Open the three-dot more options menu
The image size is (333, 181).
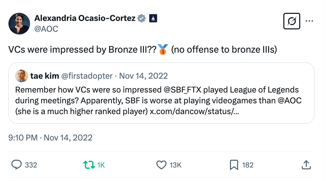[309, 21]
